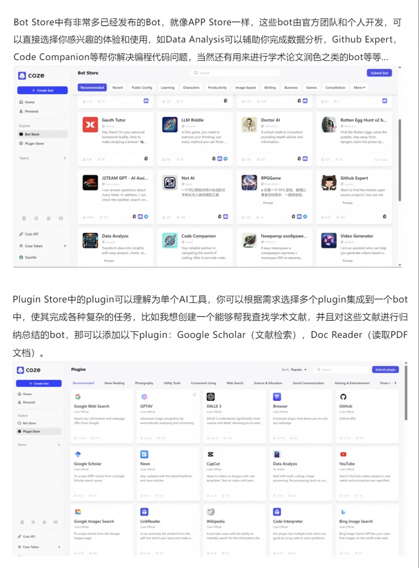The height and width of the screenshot is (568, 419).
Task: Select the Not AI bot icon
Action: [170, 182]
